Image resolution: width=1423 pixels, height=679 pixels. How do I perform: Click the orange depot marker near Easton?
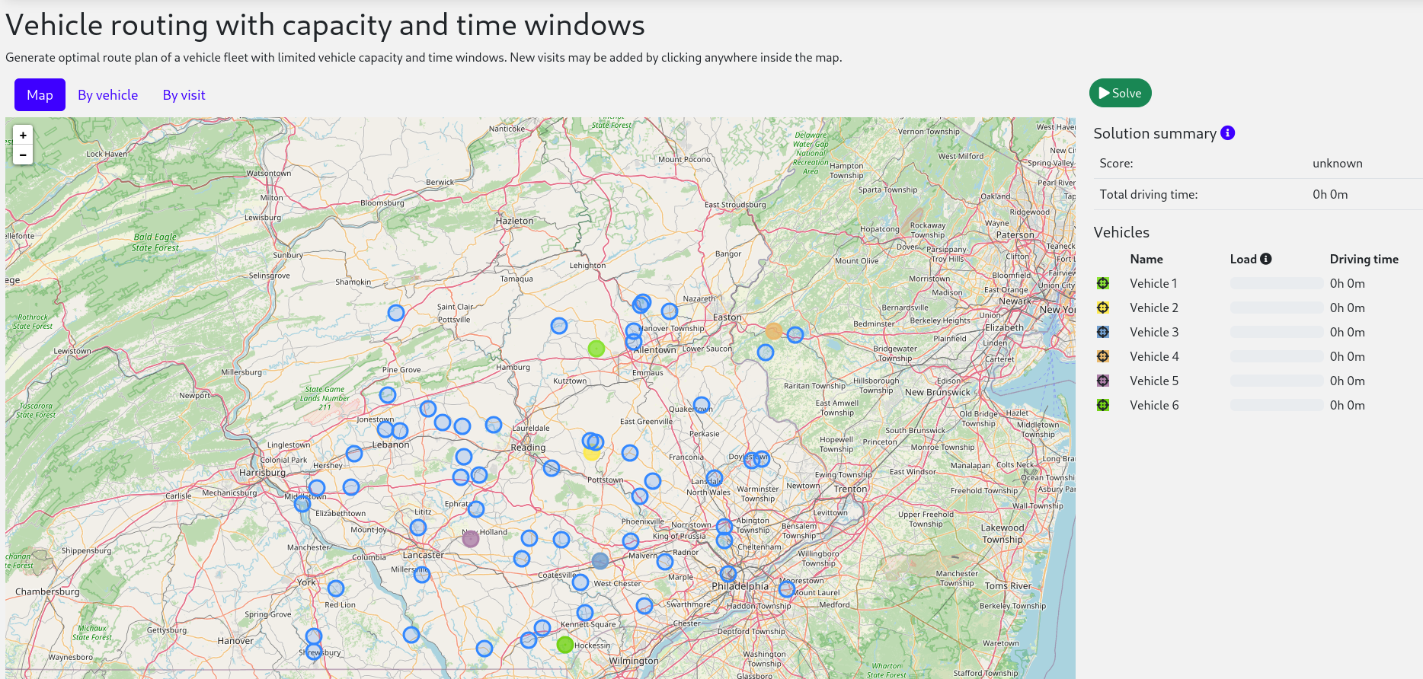pos(773,331)
